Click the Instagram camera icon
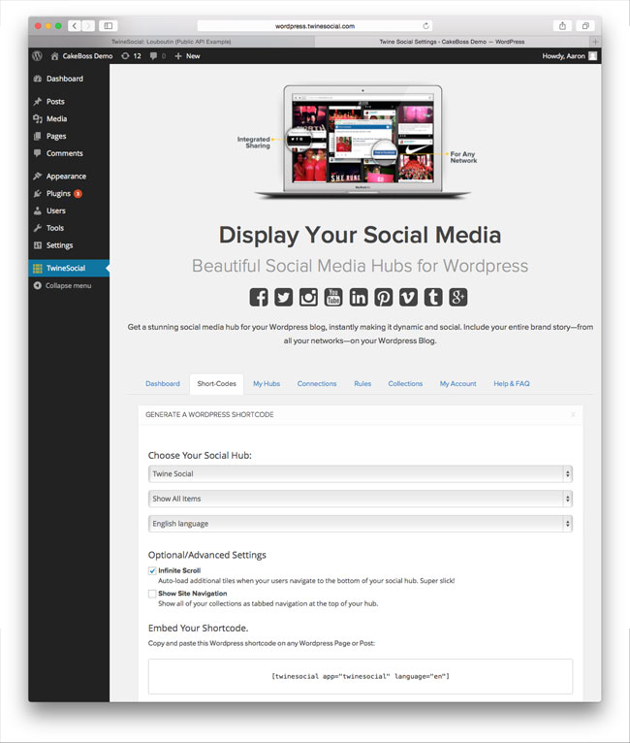 click(x=308, y=297)
